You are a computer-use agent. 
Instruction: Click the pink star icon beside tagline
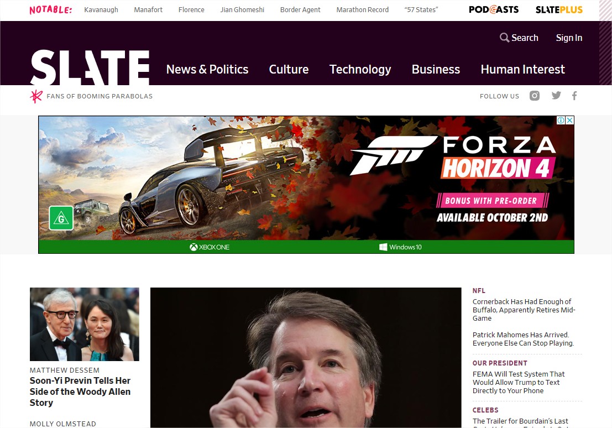(x=36, y=96)
